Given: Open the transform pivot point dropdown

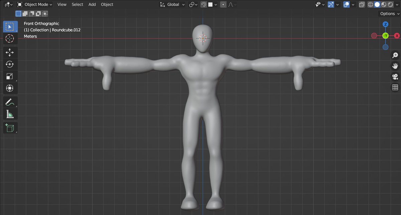Looking at the screenshot, I should [x=193, y=4].
